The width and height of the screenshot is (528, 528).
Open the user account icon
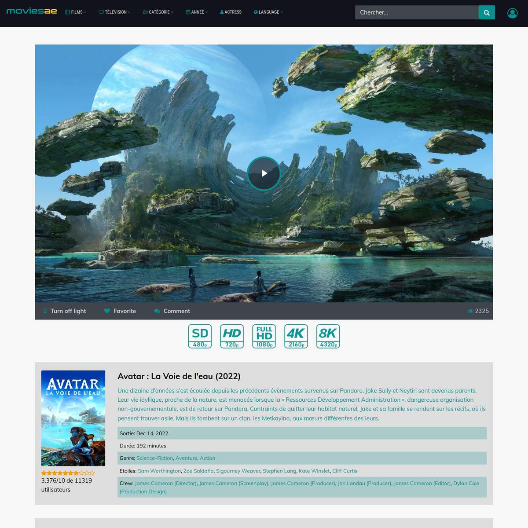pos(512,13)
